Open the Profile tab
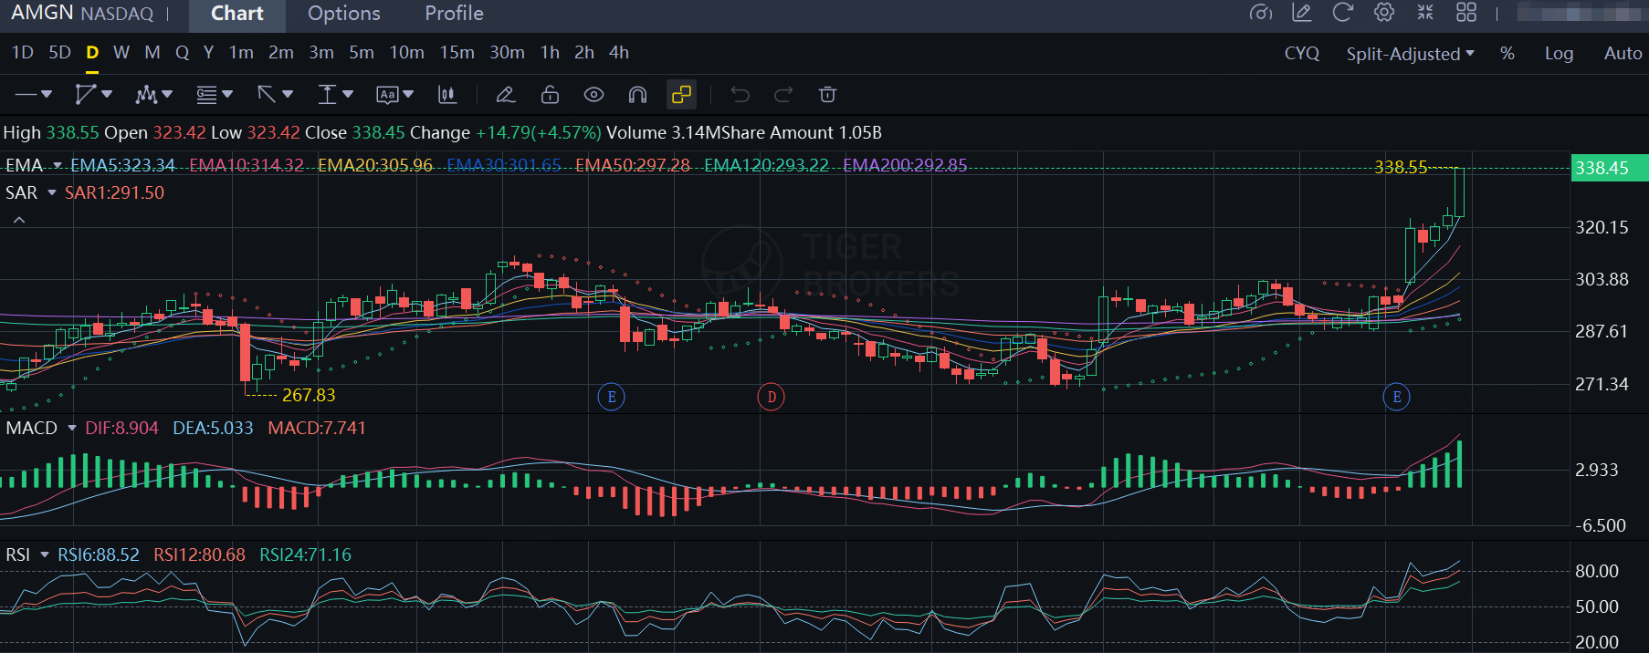The width and height of the screenshot is (1649, 653). click(x=454, y=14)
